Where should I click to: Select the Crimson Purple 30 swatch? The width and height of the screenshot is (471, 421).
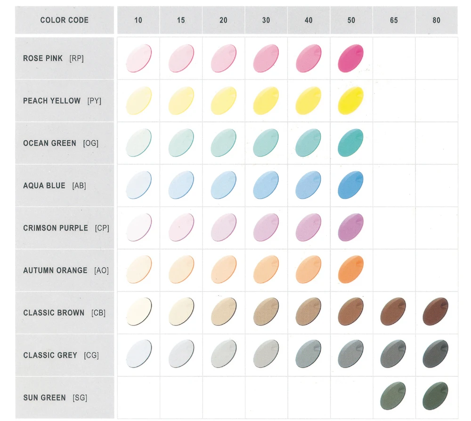pyautogui.click(x=266, y=227)
